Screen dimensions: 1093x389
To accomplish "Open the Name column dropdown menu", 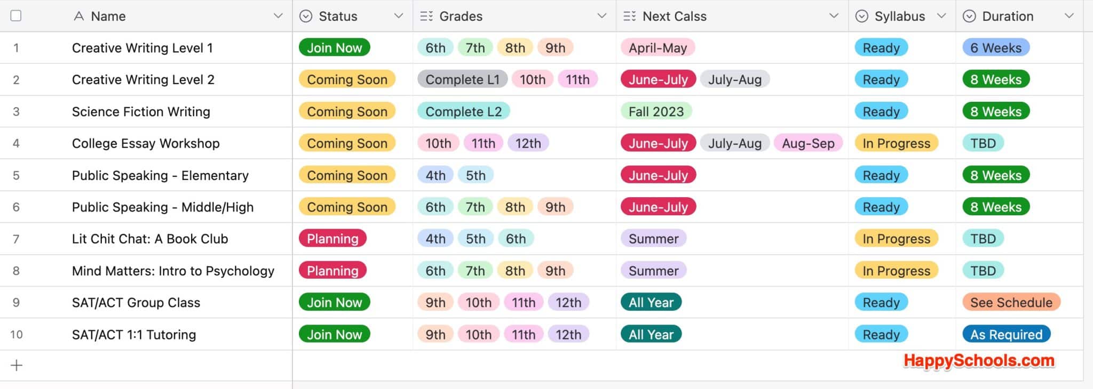I will (x=279, y=16).
